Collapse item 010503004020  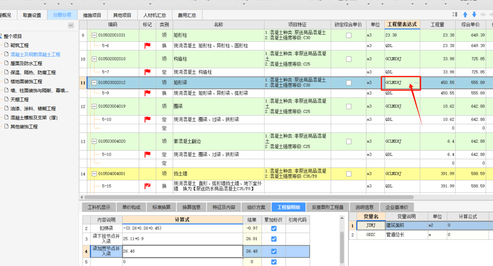[x=94, y=141]
